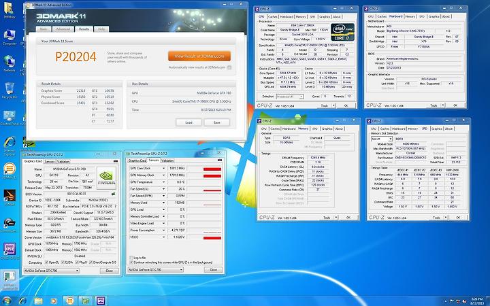Enable Log to file in GPU-Z sensors
Screen dimensions: 490x306
point(131,258)
